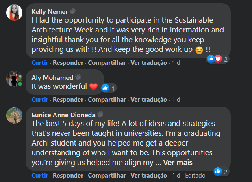Click Aly Mohamed's profile picture
Screen dimensions: 252x182
click(14, 78)
